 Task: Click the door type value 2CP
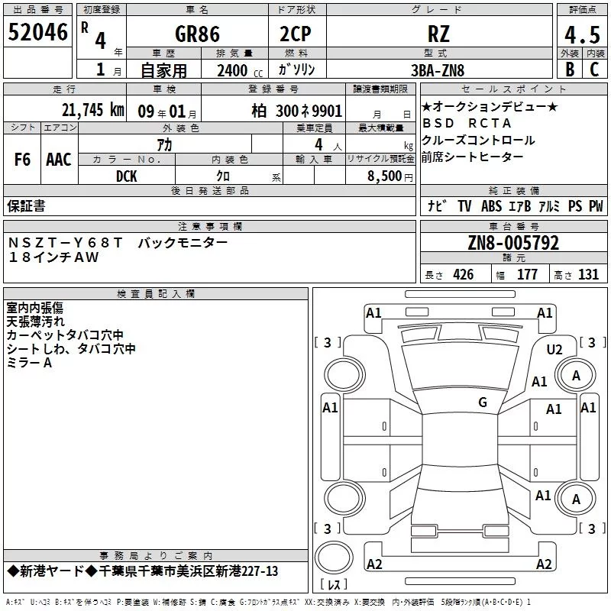pos(296,34)
